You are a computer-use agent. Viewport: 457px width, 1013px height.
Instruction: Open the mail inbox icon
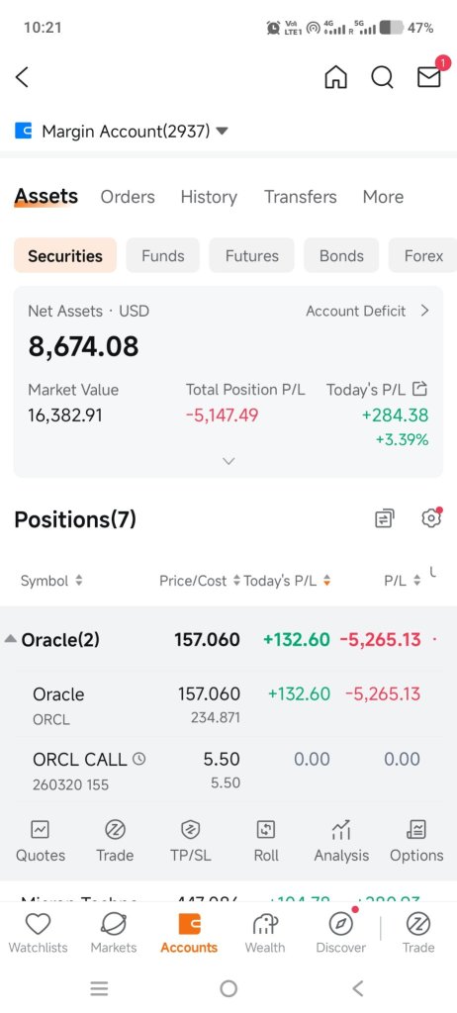tap(429, 77)
